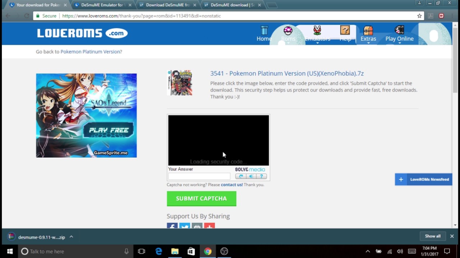Click the red extension icon beside the PDF icon
This screenshot has height=258, width=460.
pos(441,16)
